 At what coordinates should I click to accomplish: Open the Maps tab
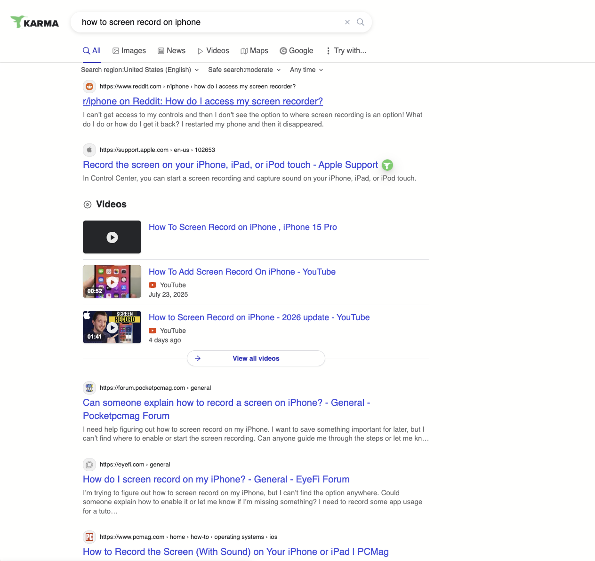[x=254, y=51]
